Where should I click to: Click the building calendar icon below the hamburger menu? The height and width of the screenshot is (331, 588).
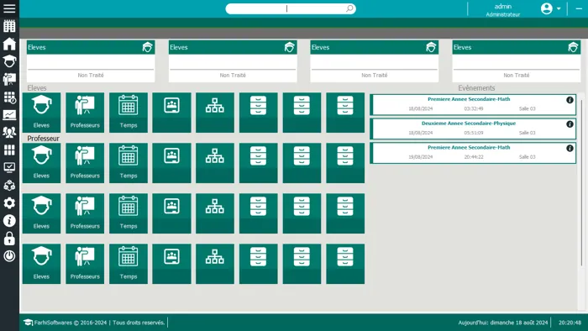[x=9, y=26]
